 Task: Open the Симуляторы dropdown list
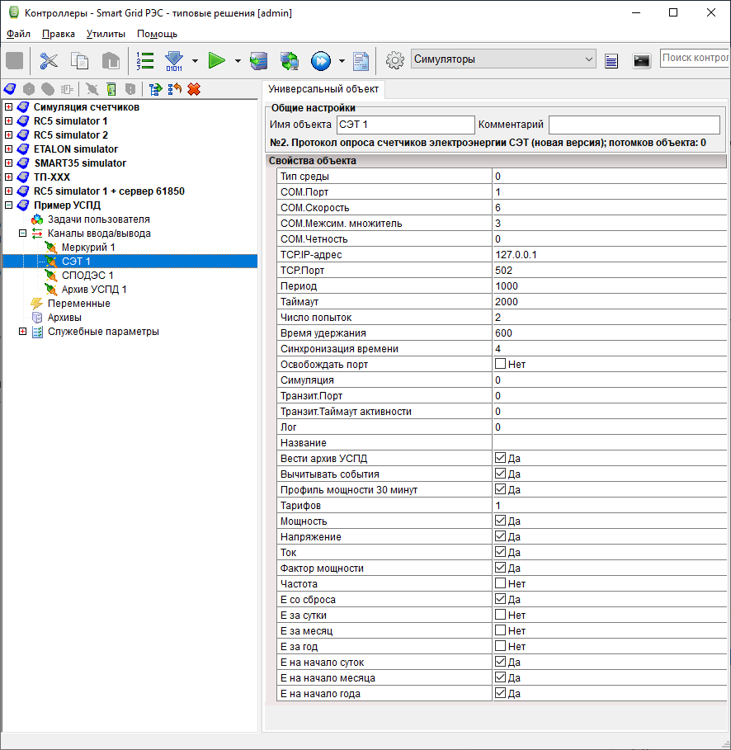(x=588, y=59)
